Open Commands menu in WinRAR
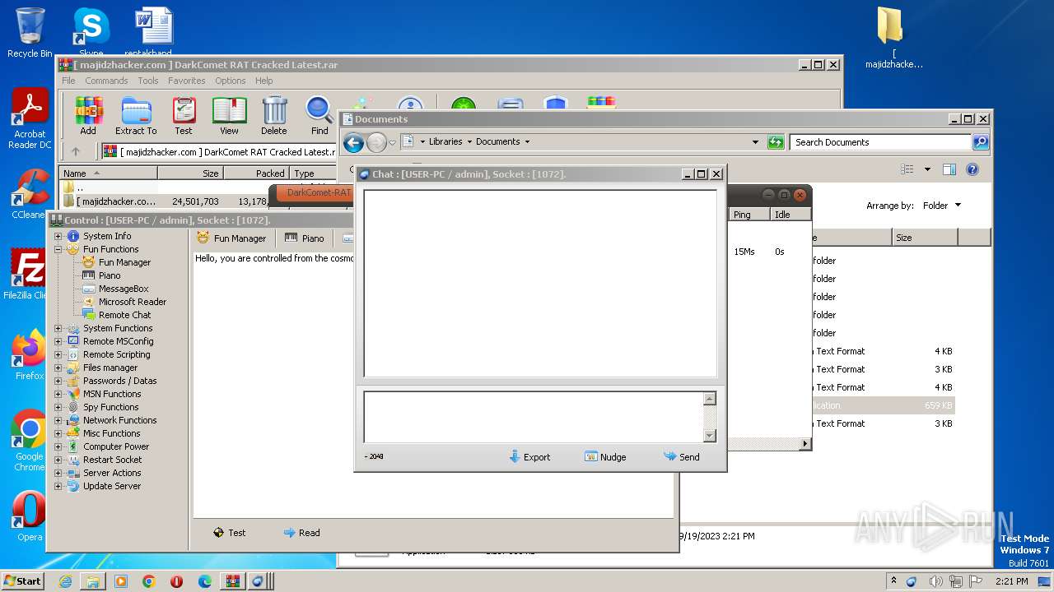 pos(106,81)
